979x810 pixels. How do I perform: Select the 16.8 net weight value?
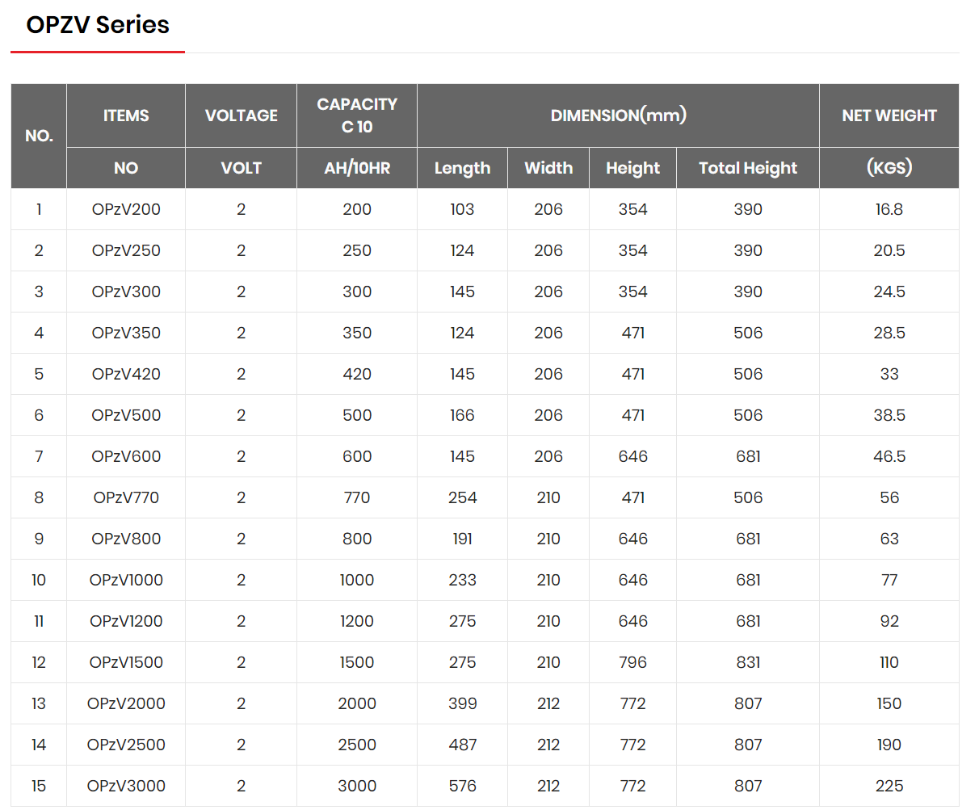[x=889, y=209]
